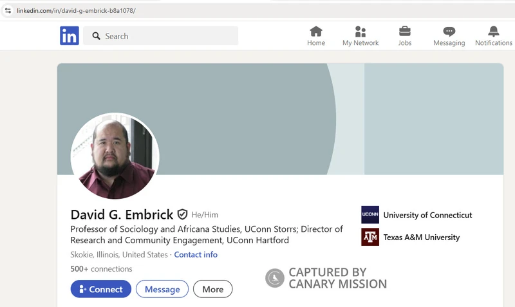Click the UConn logo icon

pyautogui.click(x=370, y=215)
